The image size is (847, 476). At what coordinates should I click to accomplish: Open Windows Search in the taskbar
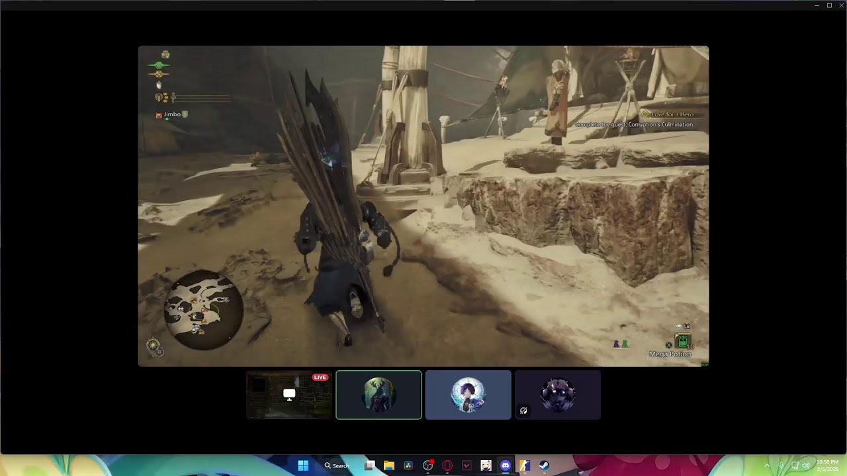tap(337, 465)
